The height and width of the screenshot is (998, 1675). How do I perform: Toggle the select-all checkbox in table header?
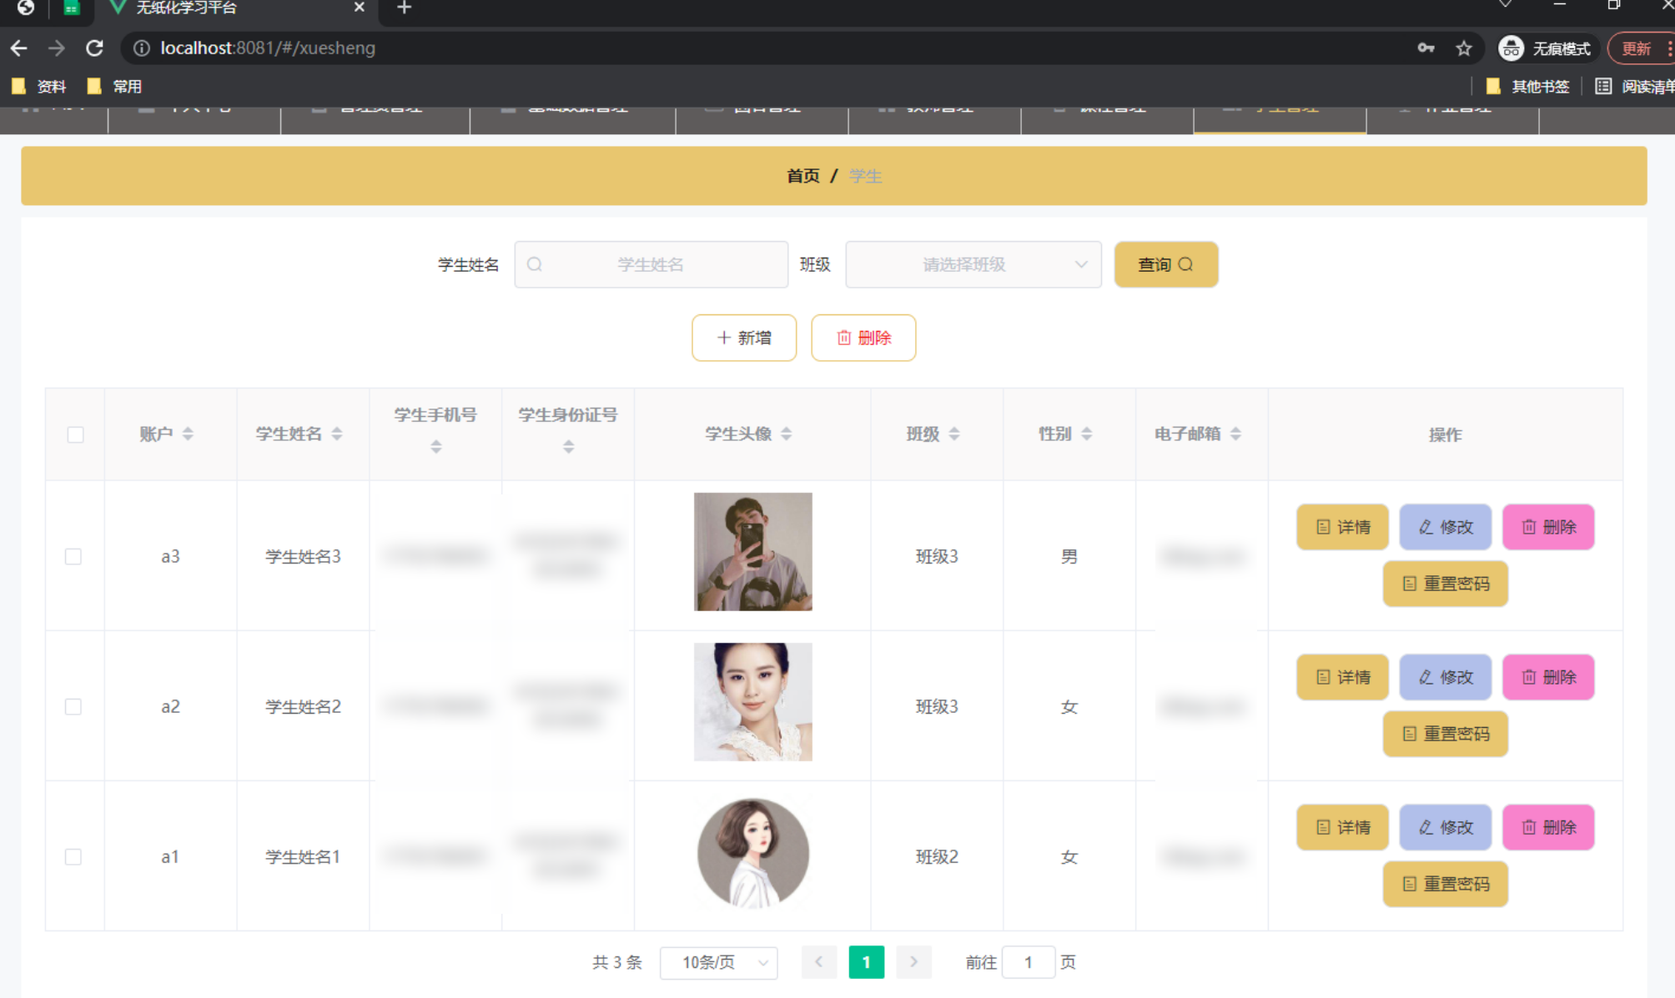click(75, 434)
